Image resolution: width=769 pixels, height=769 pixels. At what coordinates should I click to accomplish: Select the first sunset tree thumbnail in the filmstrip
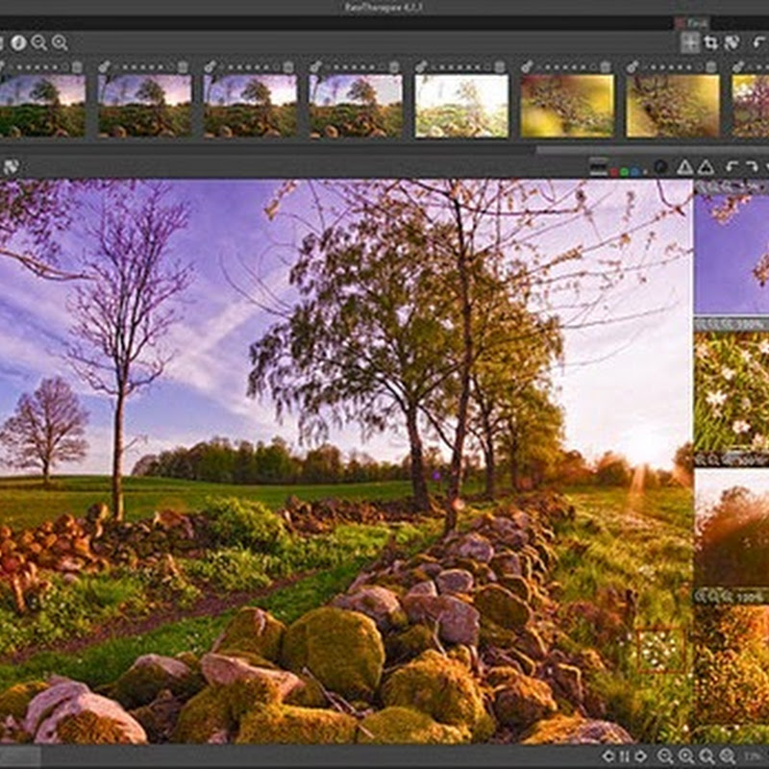42,106
